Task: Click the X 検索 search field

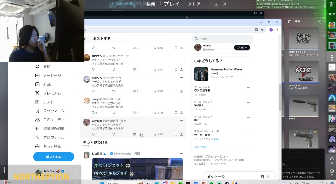Action: pos(222,39)
